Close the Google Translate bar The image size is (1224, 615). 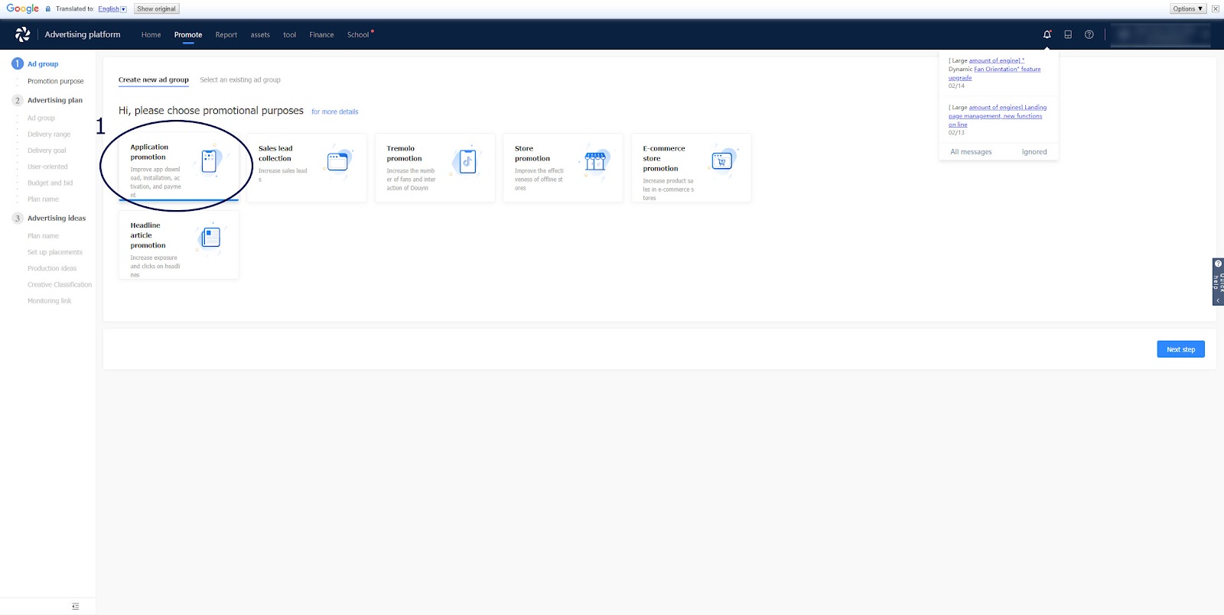coord(1216,8)
